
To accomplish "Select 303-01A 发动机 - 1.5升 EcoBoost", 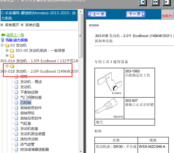I will 39,61.
